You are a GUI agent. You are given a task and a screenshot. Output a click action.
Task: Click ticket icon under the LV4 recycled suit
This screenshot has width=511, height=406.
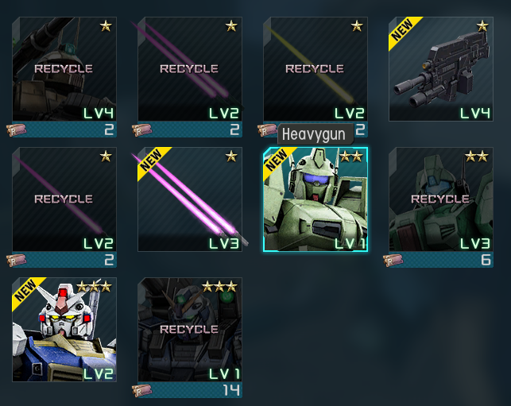pos(17,130)
